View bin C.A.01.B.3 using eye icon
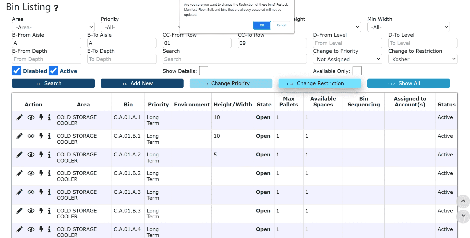Viewport: 470px width, 238px height. (x=31, y=211)
